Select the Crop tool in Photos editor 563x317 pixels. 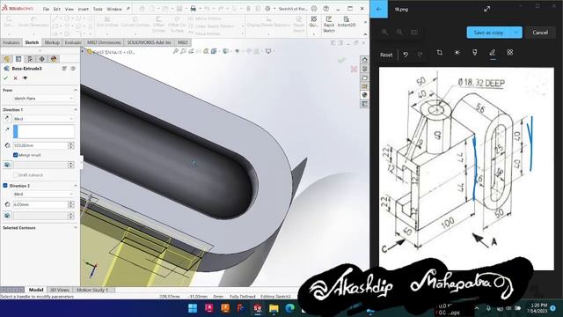click(440, 53)
